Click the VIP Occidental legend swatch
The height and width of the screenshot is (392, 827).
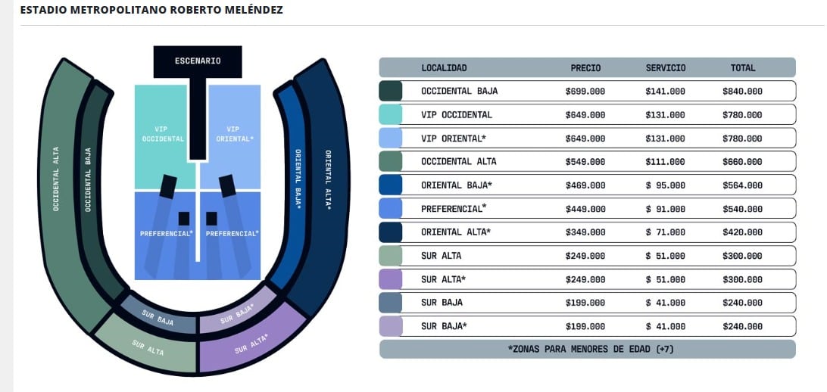(390, 115)
